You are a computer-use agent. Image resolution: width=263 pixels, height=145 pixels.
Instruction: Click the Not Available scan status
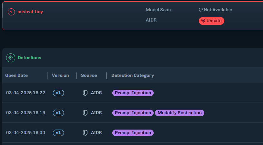click(218, 10)
